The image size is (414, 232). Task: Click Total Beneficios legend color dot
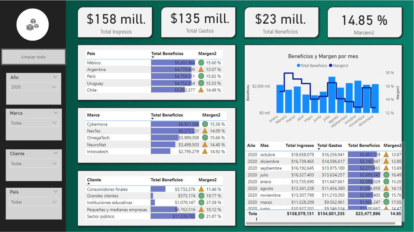298,65
